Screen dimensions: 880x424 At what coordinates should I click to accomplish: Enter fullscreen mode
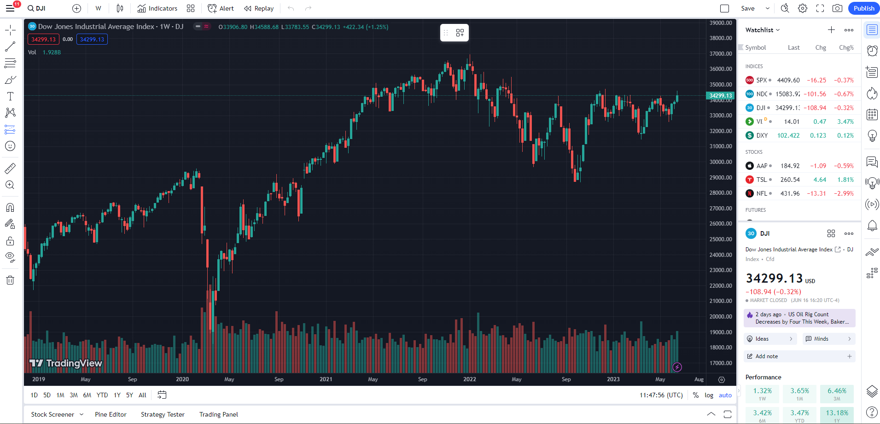(820, 8)
